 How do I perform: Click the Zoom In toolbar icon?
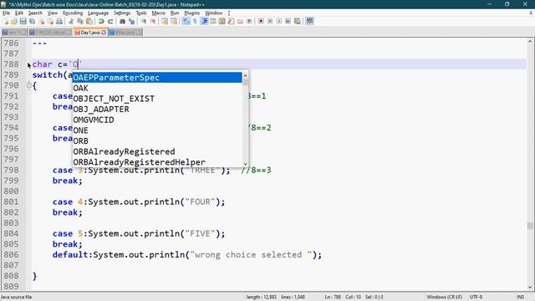144,21
